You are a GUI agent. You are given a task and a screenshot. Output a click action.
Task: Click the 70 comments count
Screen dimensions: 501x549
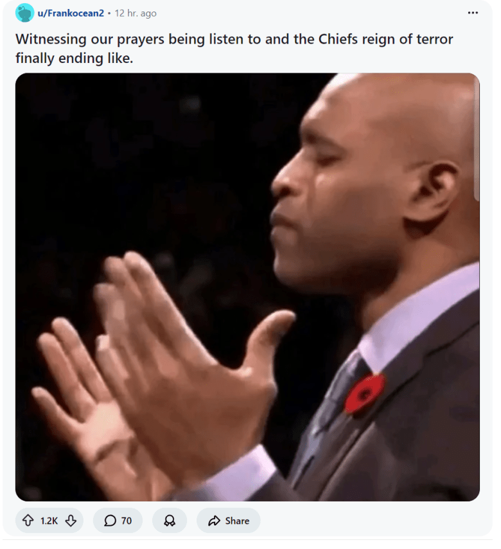[127, 521]
